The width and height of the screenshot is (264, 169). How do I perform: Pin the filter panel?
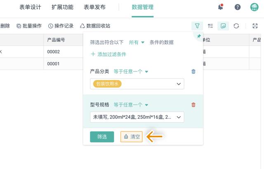199,37
